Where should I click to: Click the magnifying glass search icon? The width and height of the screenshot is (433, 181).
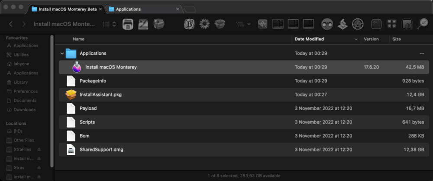(x=422, y=24)
